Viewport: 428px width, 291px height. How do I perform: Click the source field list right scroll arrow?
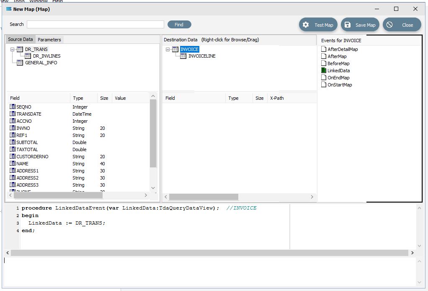pyautogui.click(x=146, y=195)
